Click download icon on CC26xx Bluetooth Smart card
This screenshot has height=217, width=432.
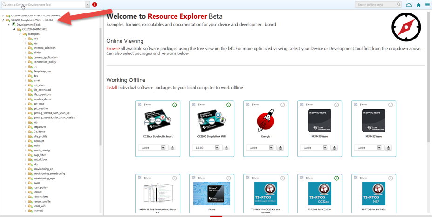click(x=172, y=148)
